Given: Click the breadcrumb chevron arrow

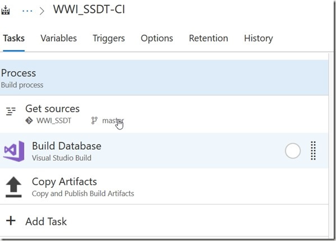Looking at the screenshot, I should (x=42, y=11).
